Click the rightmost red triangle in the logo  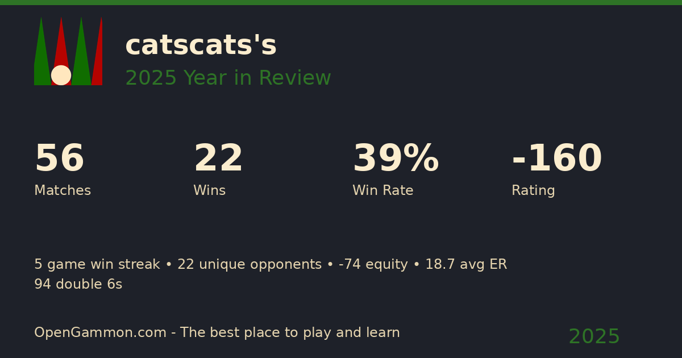coord(98,57)
